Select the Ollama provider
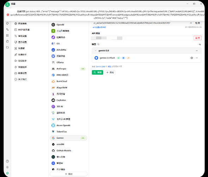Viewport: 208px width, 177px height. [68, 62]
